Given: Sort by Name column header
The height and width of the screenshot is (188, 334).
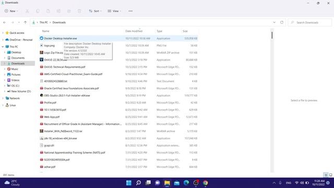Looking at the screenshot, I should pyautogui.click(x=45, y=31).
